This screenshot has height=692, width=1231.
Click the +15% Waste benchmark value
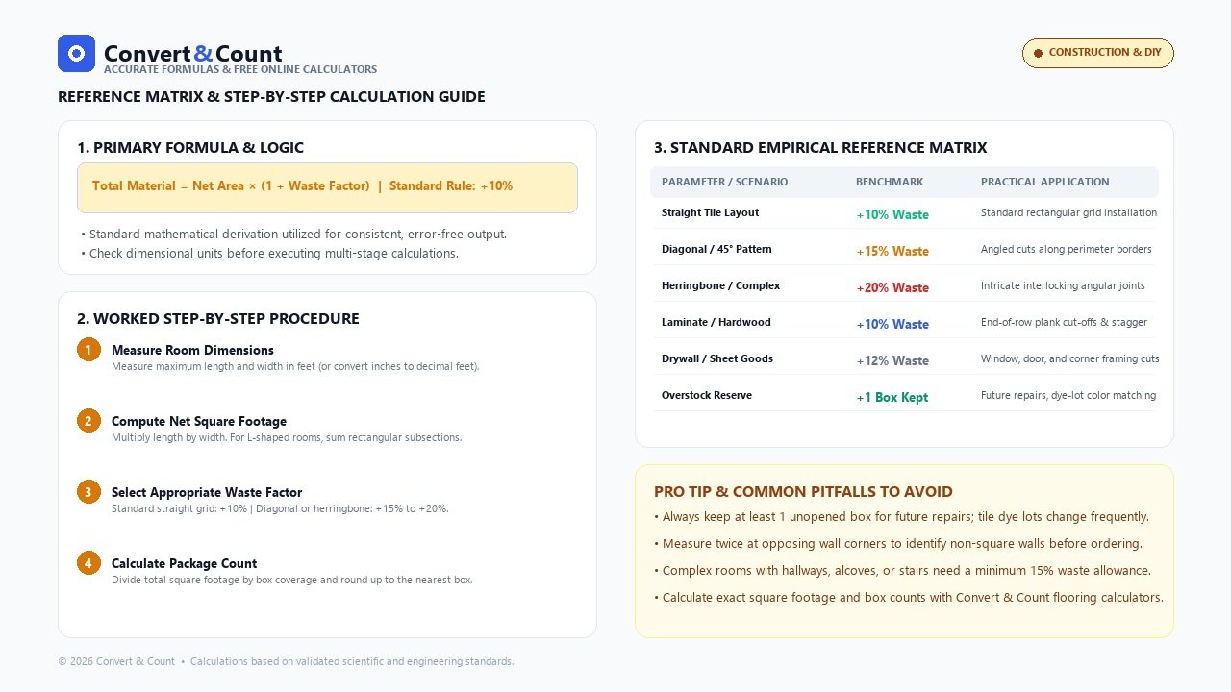(892, 251)
